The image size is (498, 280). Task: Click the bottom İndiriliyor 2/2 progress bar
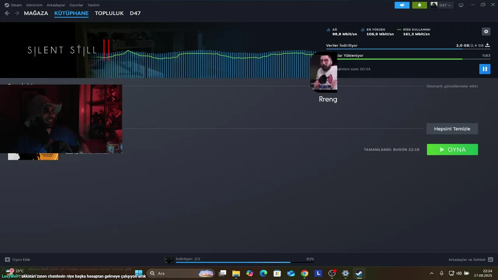point(245,262)
